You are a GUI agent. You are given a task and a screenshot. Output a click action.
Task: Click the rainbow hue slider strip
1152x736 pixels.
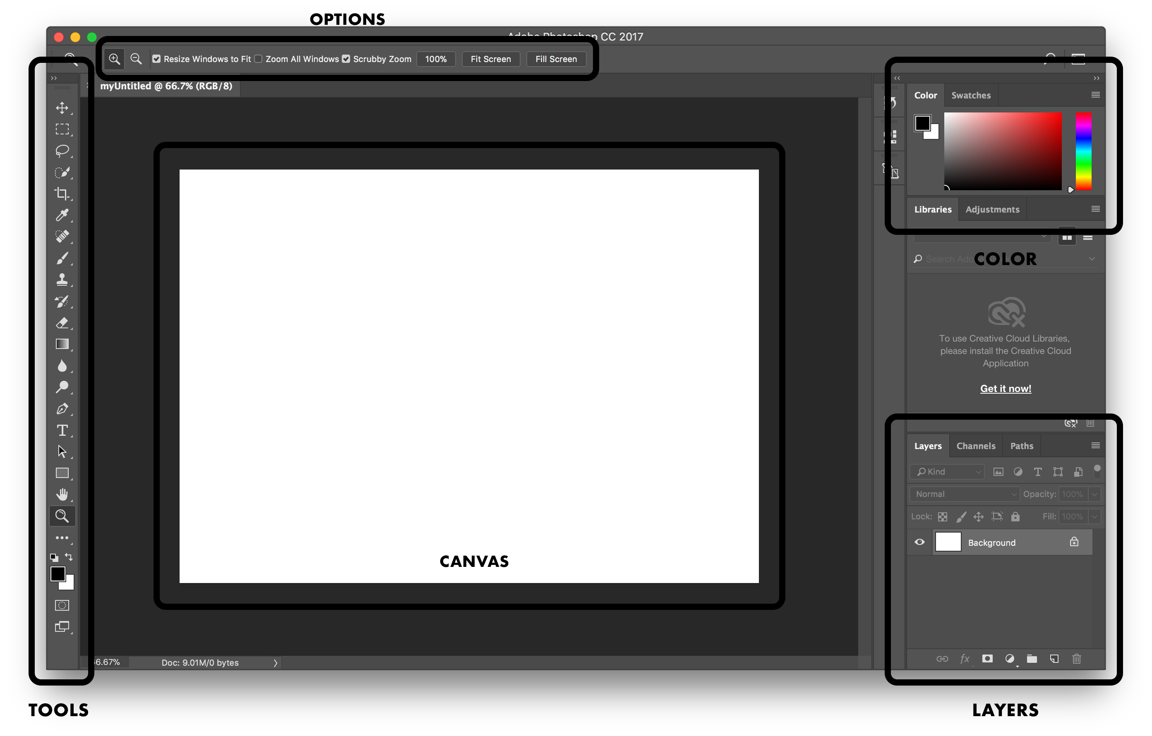click(1083, 151)
